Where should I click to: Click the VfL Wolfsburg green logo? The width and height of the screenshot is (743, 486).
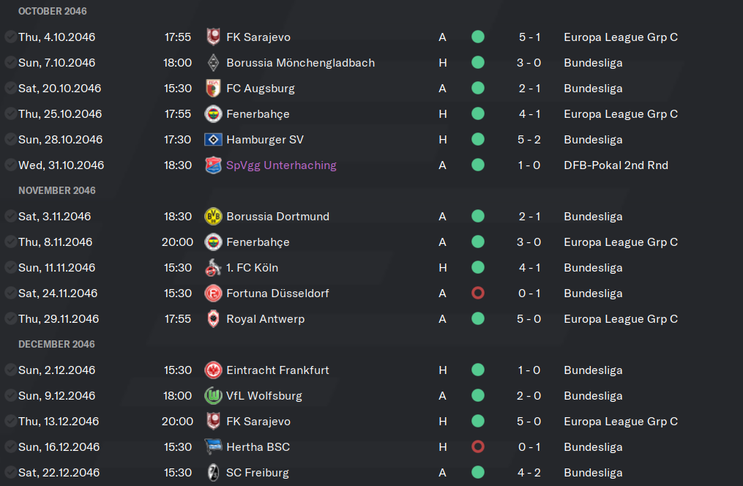[x=213, y=395]
